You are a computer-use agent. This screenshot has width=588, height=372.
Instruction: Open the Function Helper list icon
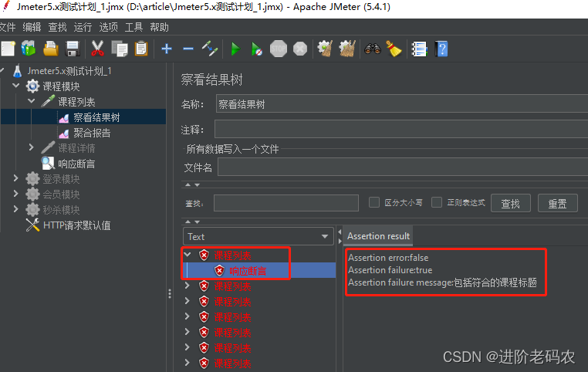tap(419, 49)
